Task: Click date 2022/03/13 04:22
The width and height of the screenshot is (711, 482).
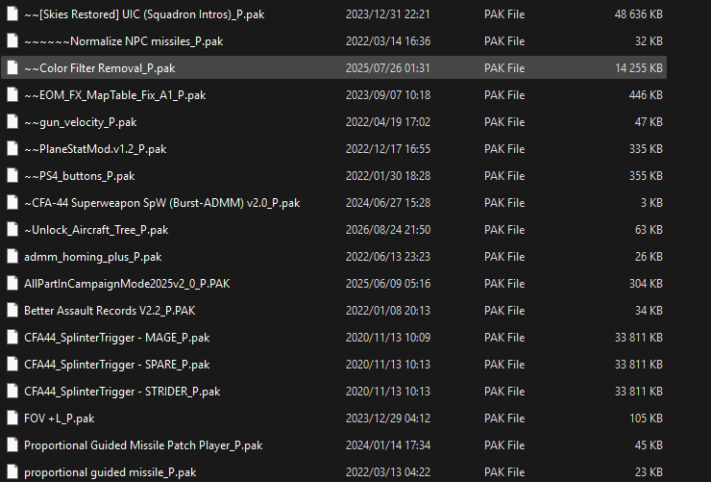Action: pyautogui.click(x=388, y=472)
